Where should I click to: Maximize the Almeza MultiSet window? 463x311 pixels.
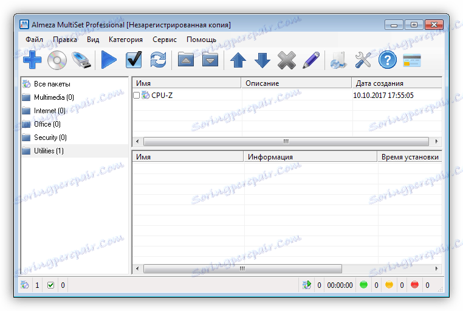pyautogui.click(x=414, y=25)
